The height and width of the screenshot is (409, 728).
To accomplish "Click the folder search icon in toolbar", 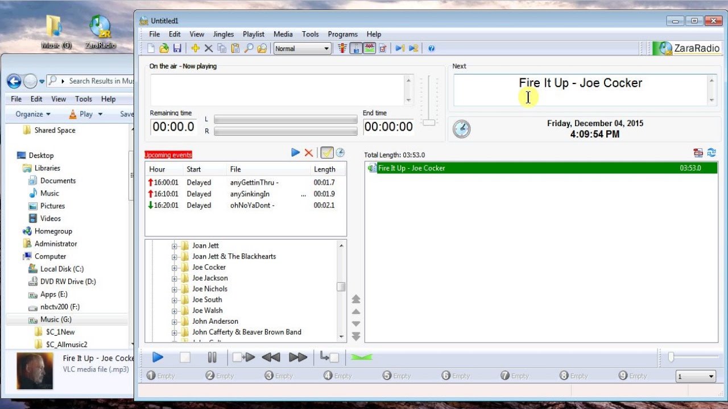I will tap(262, 49).
